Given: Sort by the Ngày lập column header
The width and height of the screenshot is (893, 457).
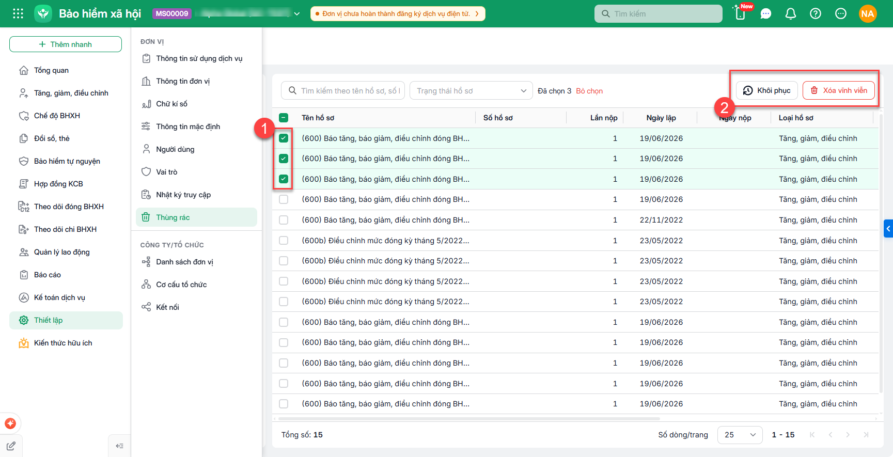Looking at the screenshot, I should 661,118.
